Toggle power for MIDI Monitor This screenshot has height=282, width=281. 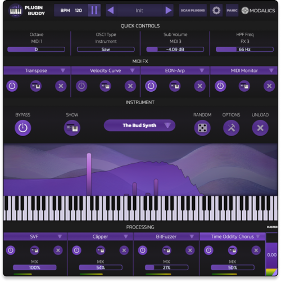220,86
